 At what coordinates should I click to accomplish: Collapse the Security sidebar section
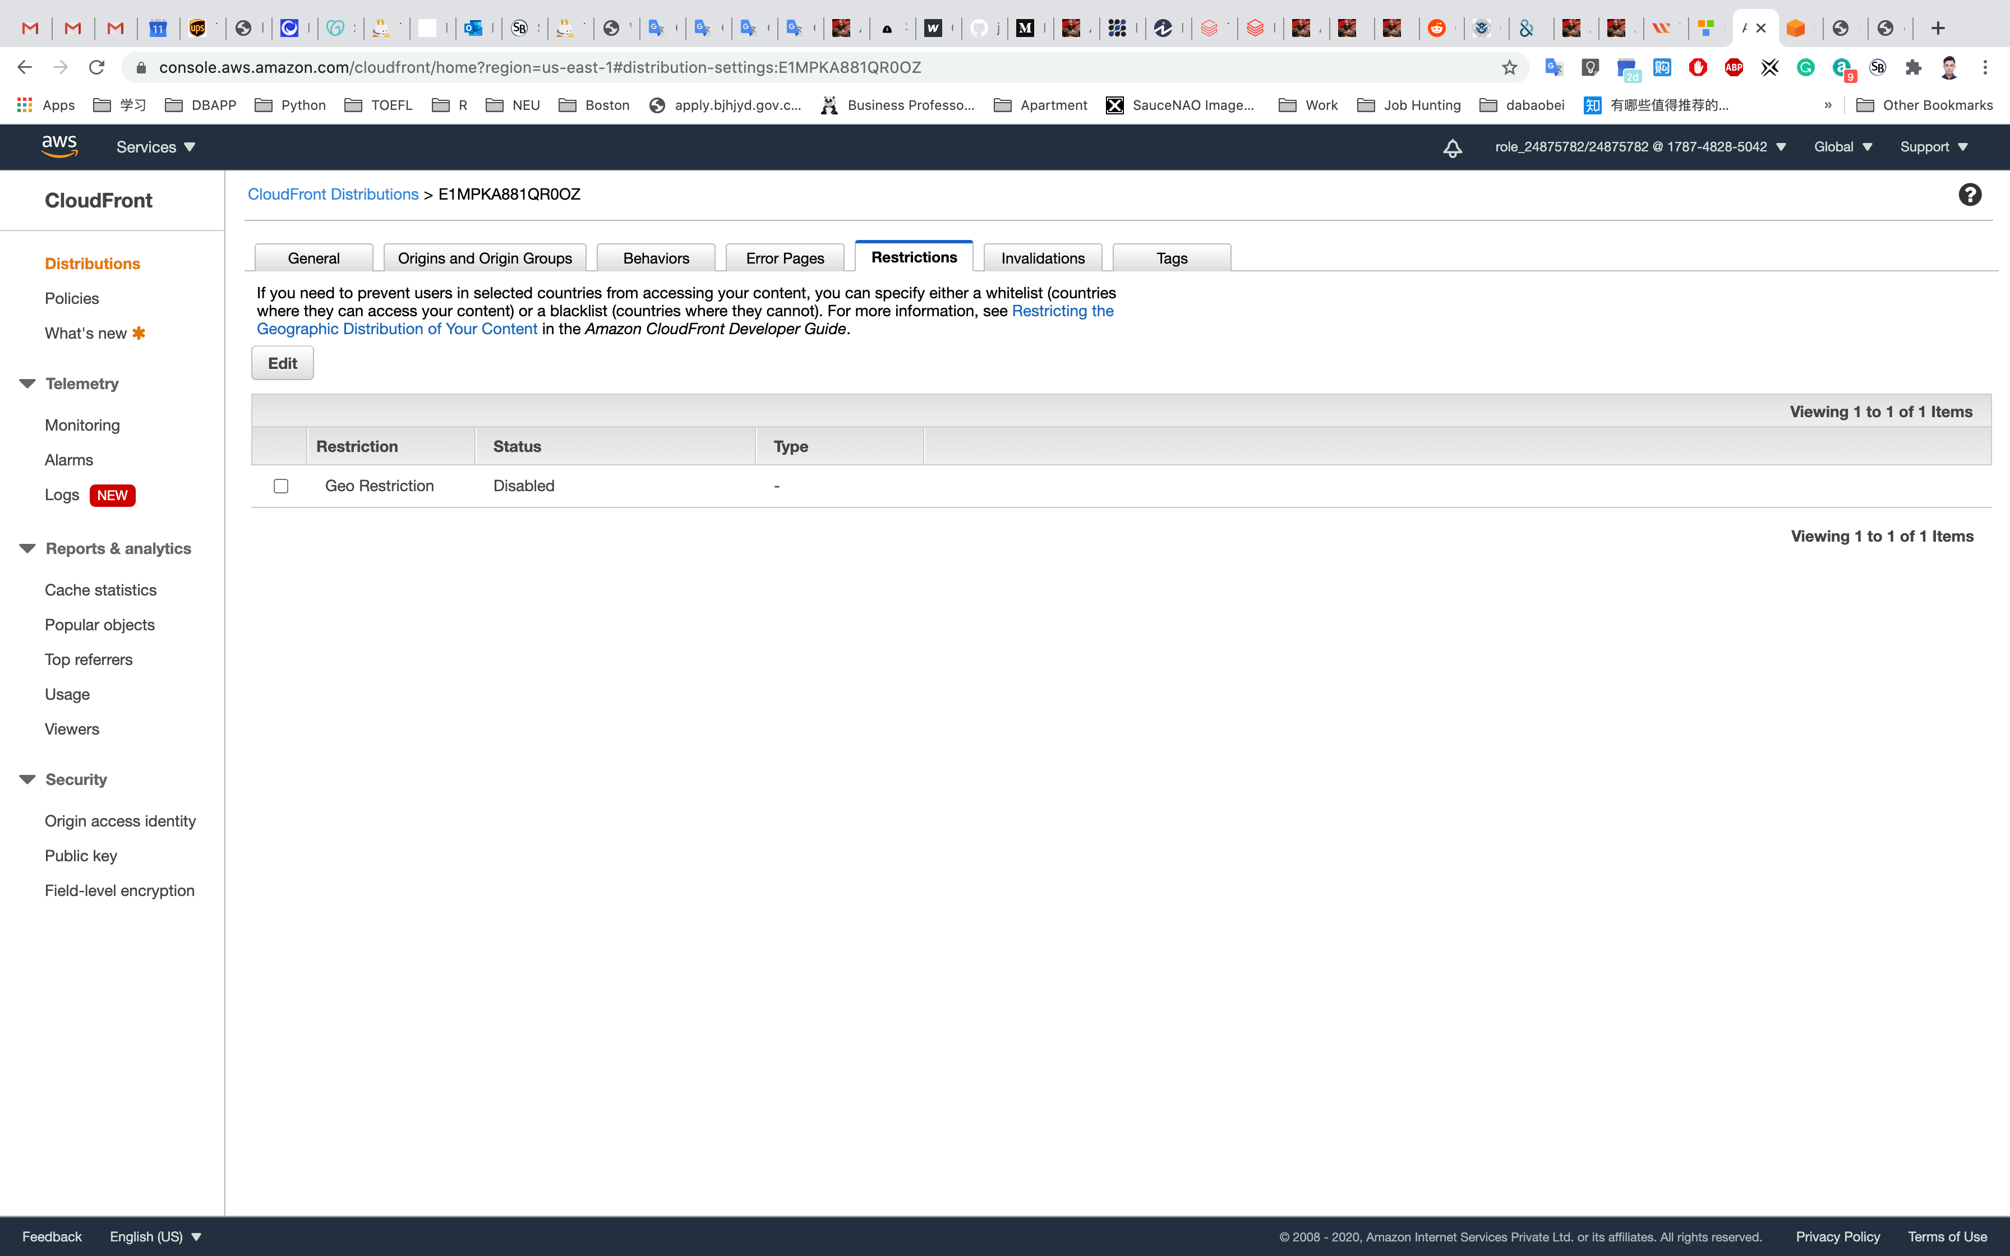click(x=27, y=779)
